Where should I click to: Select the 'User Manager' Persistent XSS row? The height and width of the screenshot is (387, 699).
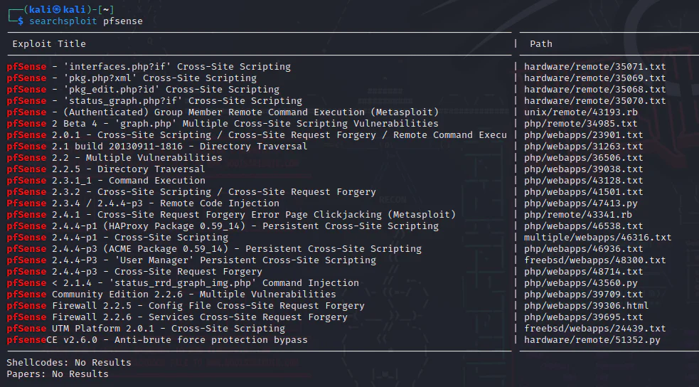pyautogui.click(x=191, y=260)
